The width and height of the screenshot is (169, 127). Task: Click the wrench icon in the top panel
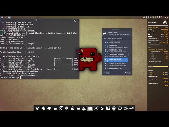point(6,17)
